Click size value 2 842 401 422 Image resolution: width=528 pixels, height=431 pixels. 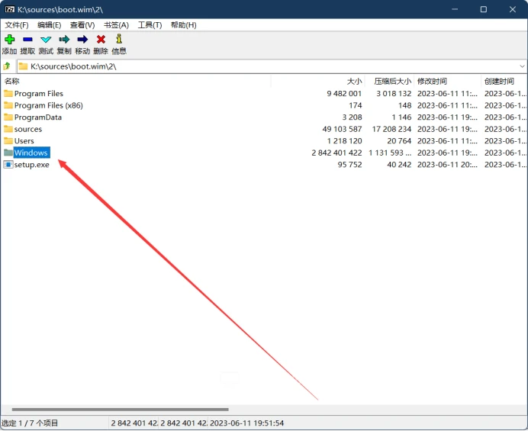pos(336,153)
